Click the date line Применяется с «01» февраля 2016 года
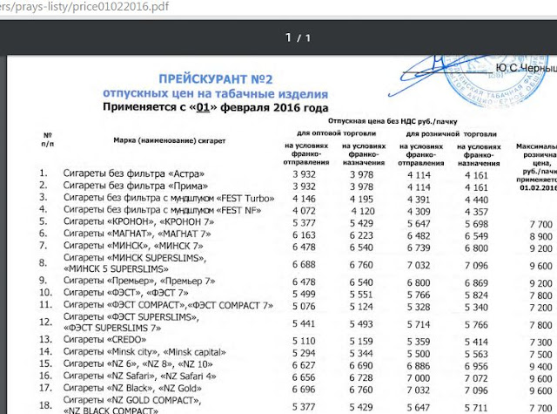The height and width of the screenshot is (414, 557). pos(215,107)
